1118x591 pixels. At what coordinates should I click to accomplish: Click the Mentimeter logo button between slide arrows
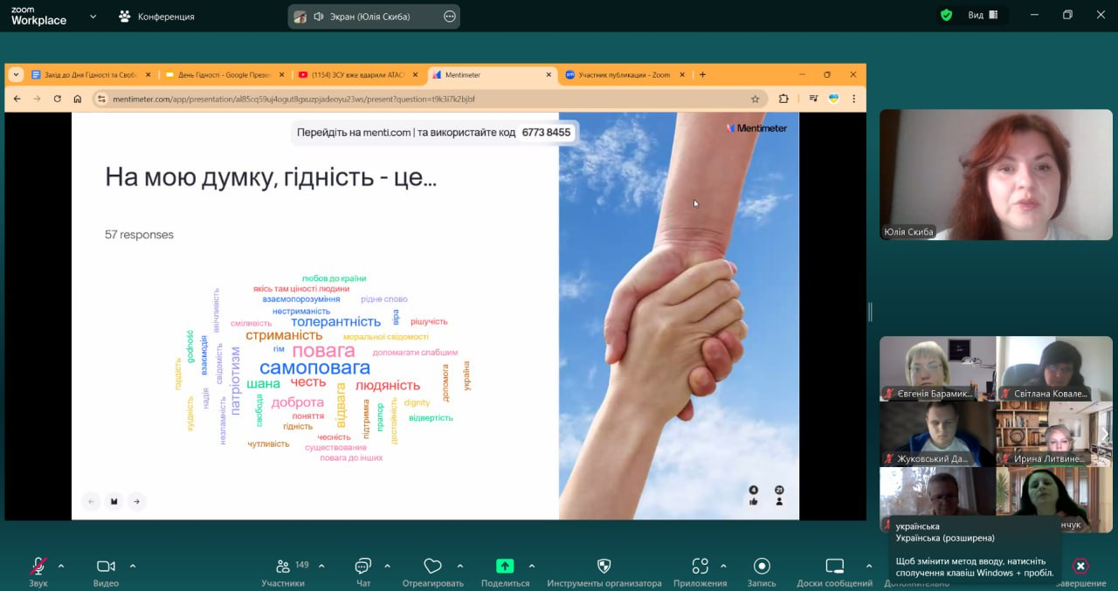114,501
